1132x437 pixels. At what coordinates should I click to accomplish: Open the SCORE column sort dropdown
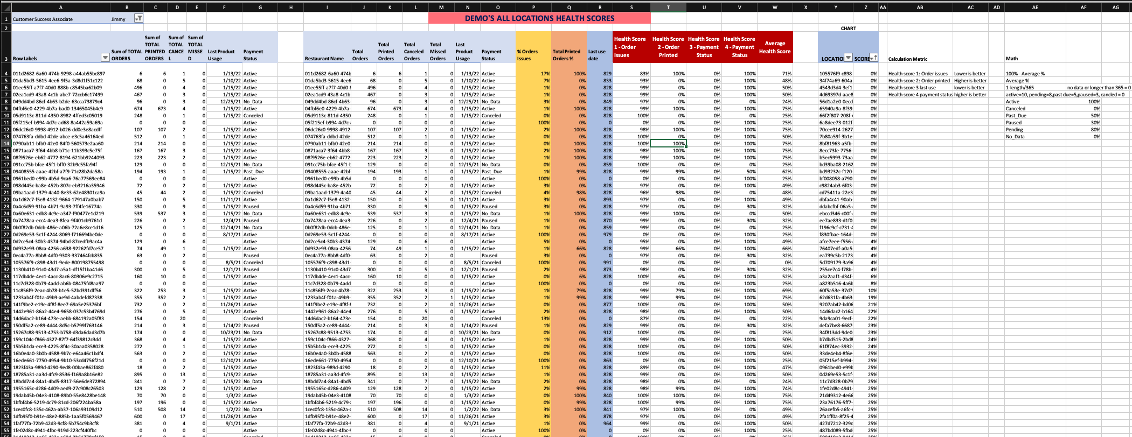pos(873,58)
